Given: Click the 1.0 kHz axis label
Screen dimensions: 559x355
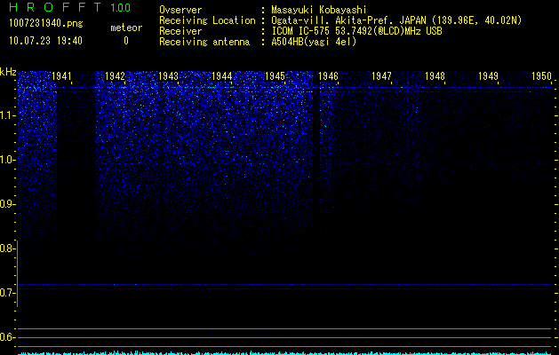Looking at the screenshot, I should click(7, 160).
